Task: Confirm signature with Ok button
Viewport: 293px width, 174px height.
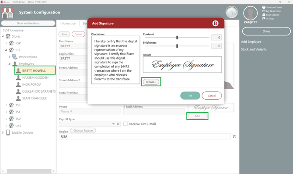Action: pyautogui.click(x=190, y=96)
